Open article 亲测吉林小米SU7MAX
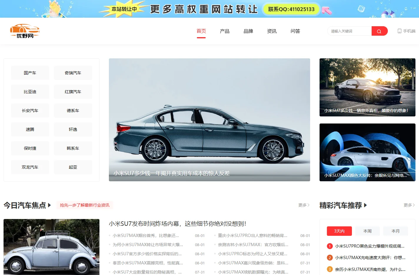 [253, 245]
